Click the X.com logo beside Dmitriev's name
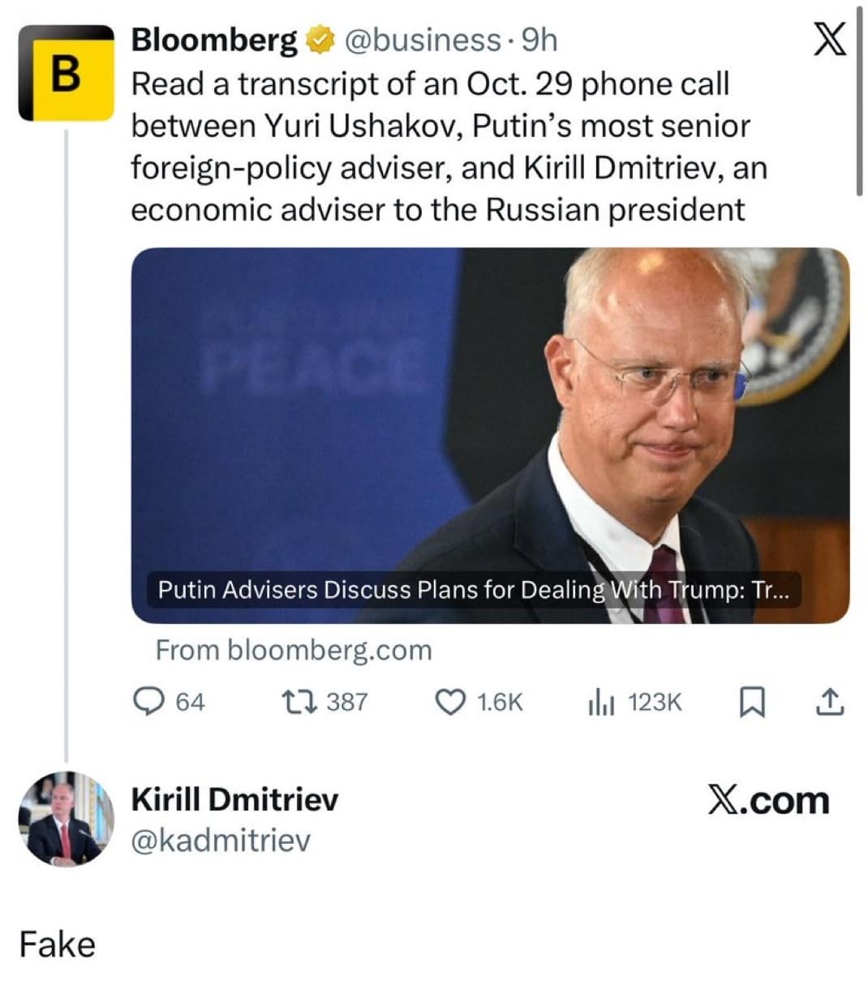868x994 pixels. tap(768, 801)
